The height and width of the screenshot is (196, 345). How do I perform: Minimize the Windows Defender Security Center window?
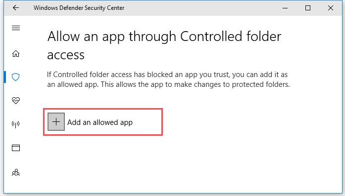[285, 8]
